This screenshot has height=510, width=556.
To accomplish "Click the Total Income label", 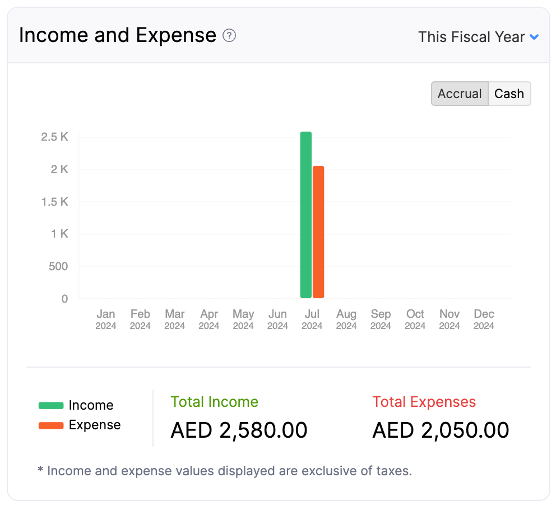I will click(x=214, y=402).
